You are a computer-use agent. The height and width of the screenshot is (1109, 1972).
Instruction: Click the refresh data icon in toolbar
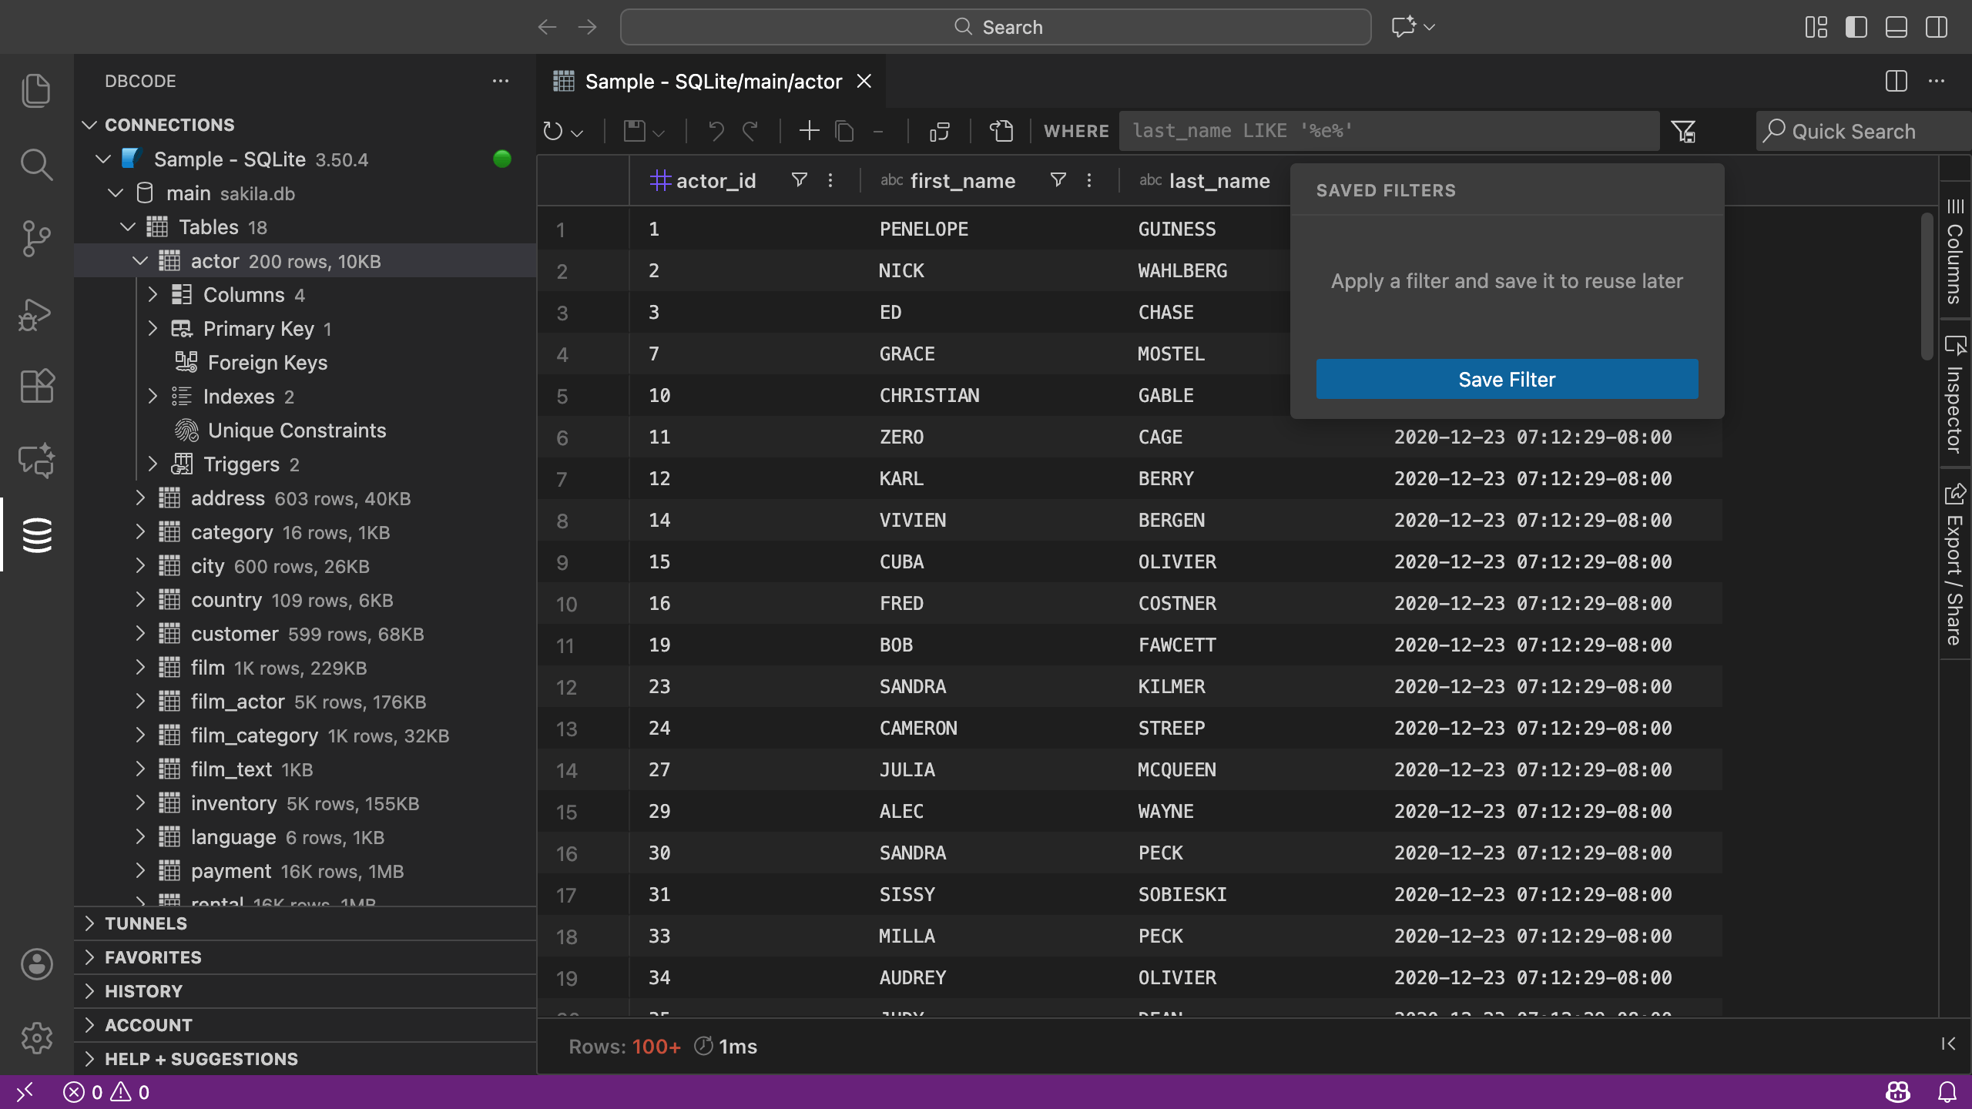552,131
